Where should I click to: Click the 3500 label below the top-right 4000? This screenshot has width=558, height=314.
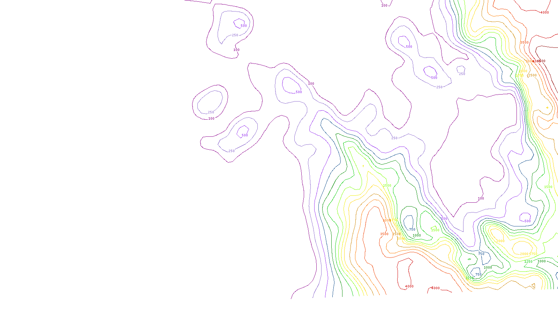pos(524,43)
